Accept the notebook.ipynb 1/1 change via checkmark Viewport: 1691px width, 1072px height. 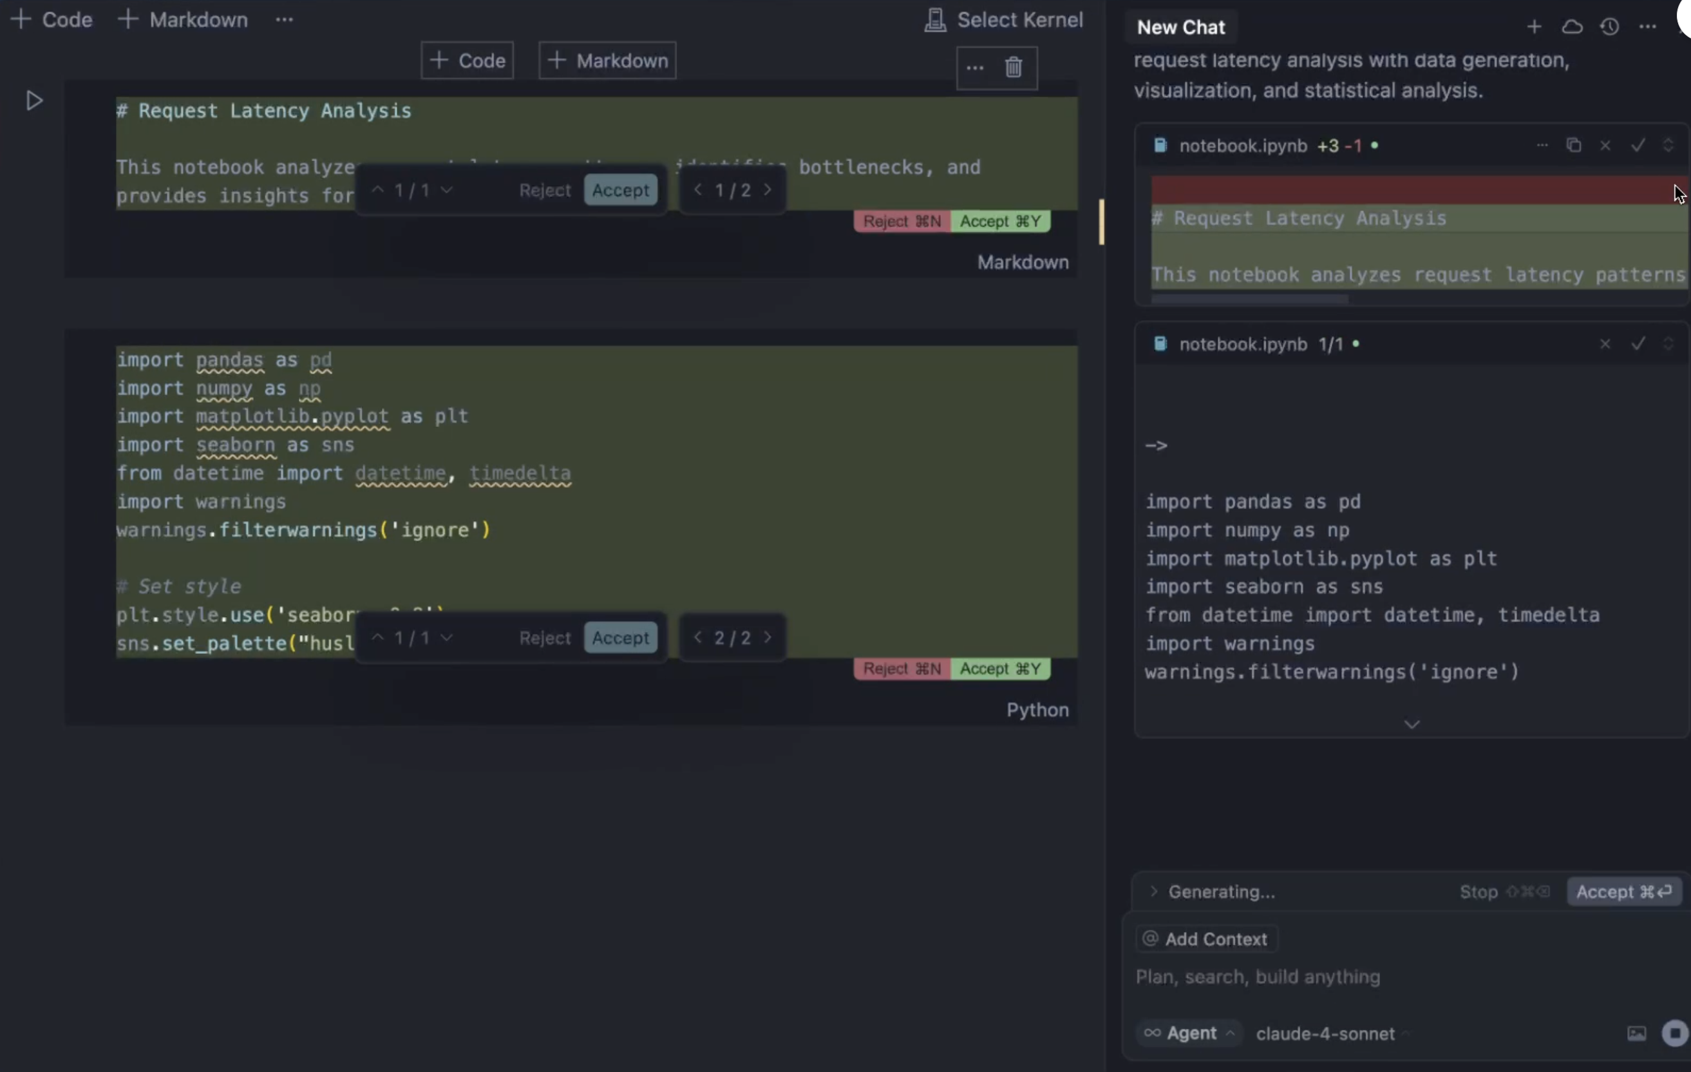point(1638,344)
